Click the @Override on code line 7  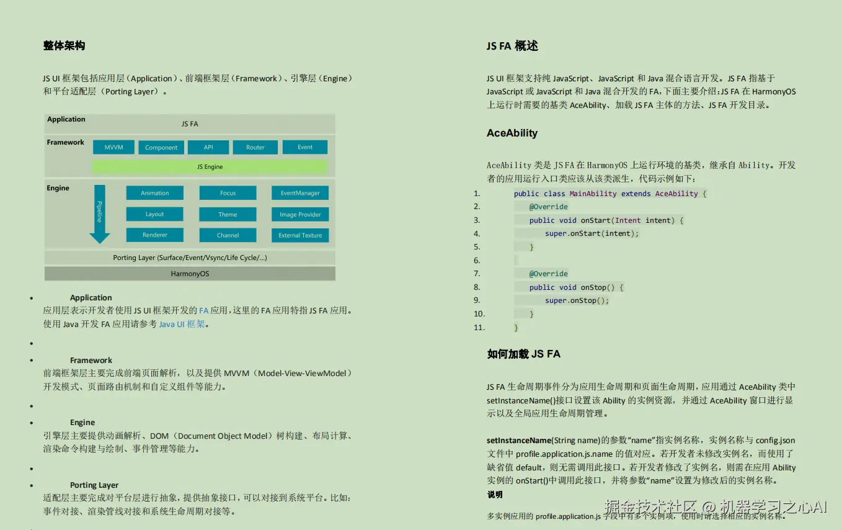click(549, 274)
